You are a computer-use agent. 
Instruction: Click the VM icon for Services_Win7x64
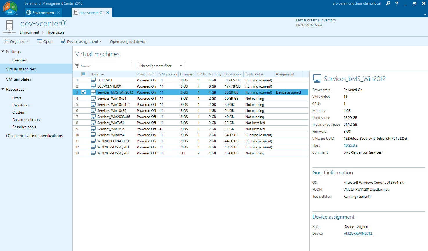pyautogui.click(x=93, y=123)
